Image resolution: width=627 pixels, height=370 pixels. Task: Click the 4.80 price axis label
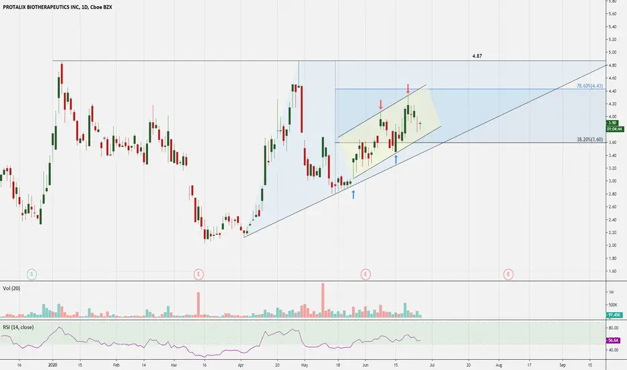(612, 65)
